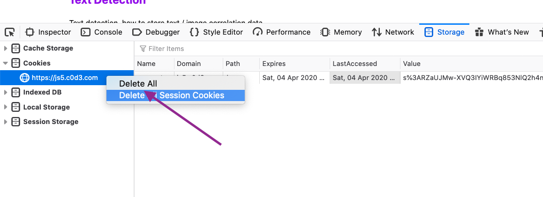Choose Delete All Session Cookies

[175, 95]
